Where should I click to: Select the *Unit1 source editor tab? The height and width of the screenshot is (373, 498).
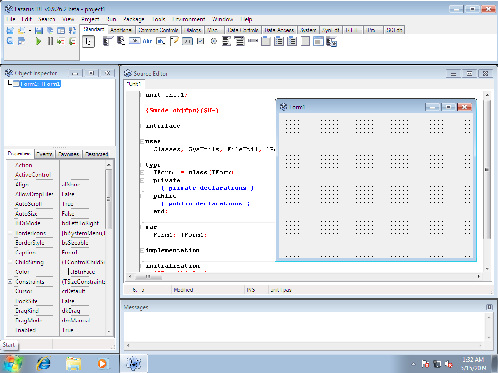[134, 84]
